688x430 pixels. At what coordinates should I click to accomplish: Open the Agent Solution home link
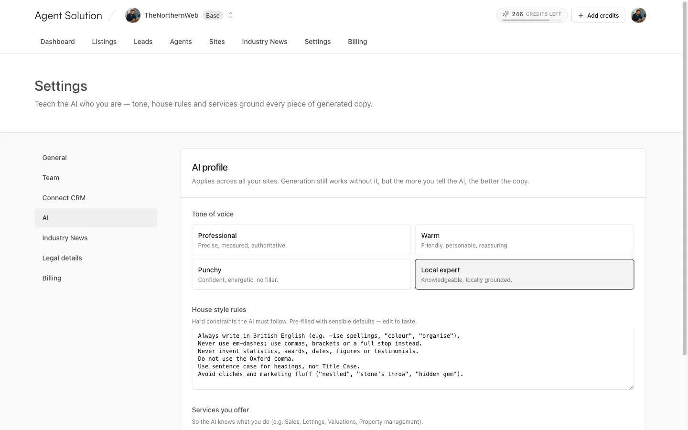tap(68, 15)
